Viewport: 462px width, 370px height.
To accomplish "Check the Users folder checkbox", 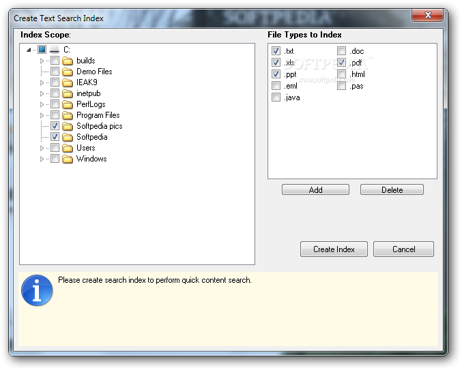I will pyautogui.click(x=55, y=147).
